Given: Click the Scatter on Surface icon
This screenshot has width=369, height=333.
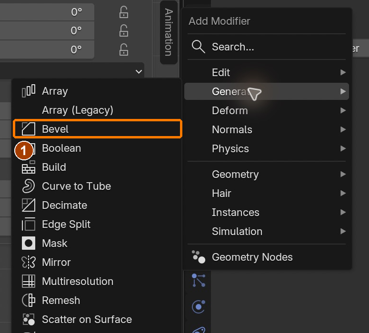Looking at the screenshot, I should coord(29,319).
